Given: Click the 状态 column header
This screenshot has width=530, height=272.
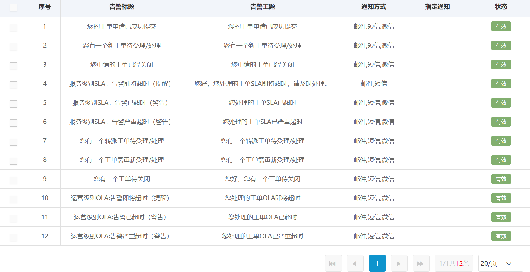Looking at the screenshot, I should 501,7.
